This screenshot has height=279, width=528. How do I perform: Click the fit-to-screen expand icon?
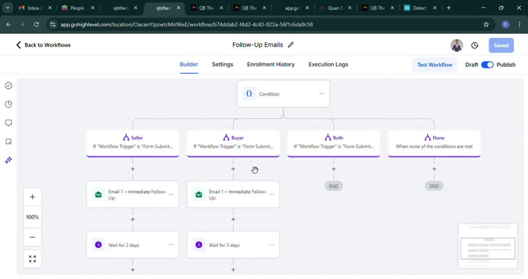[x=32, y=259]
